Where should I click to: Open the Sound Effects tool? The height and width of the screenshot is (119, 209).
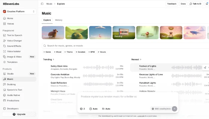[14, 46]
